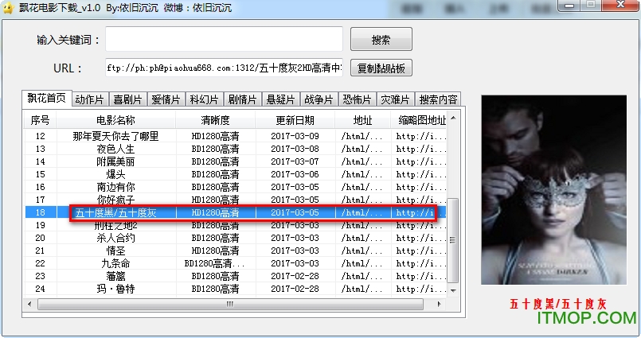Select the movie row 五十度黑/五十度灰
Viewport: 641px width, 338px height.
point(236,212)
